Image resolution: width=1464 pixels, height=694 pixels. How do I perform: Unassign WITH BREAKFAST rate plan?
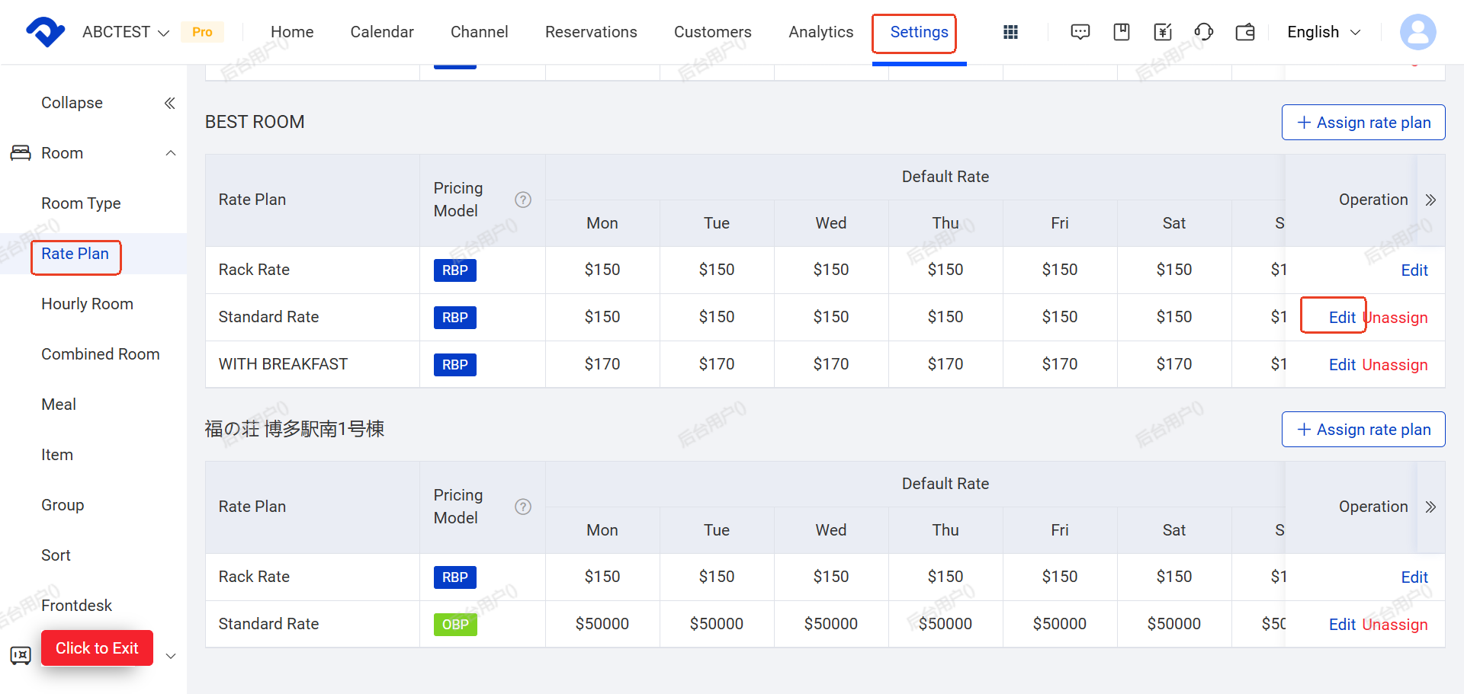pyautogui.click(x=1395, y=365)
